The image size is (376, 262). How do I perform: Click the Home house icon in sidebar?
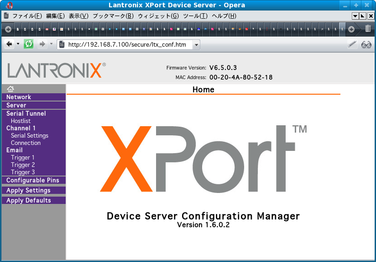pyautogui.click(x=10, y=89)
